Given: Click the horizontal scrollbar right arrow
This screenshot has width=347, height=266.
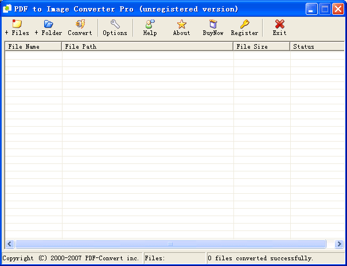Looking at the screenshot, I should pos(339,244).
